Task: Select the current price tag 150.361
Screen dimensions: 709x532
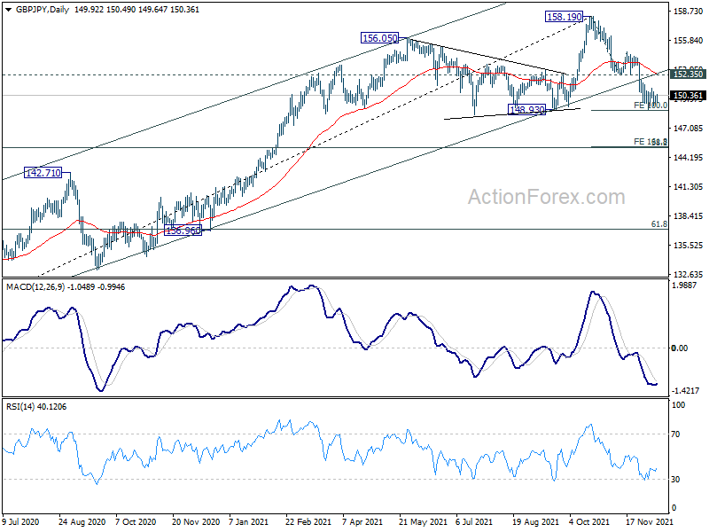Action: (x=688, y=96)
